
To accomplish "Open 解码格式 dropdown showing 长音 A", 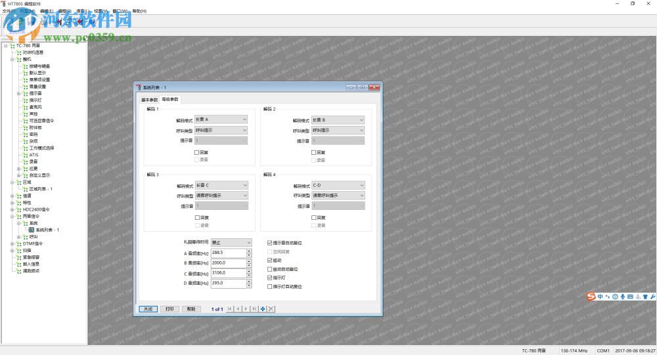I will 221,119.
